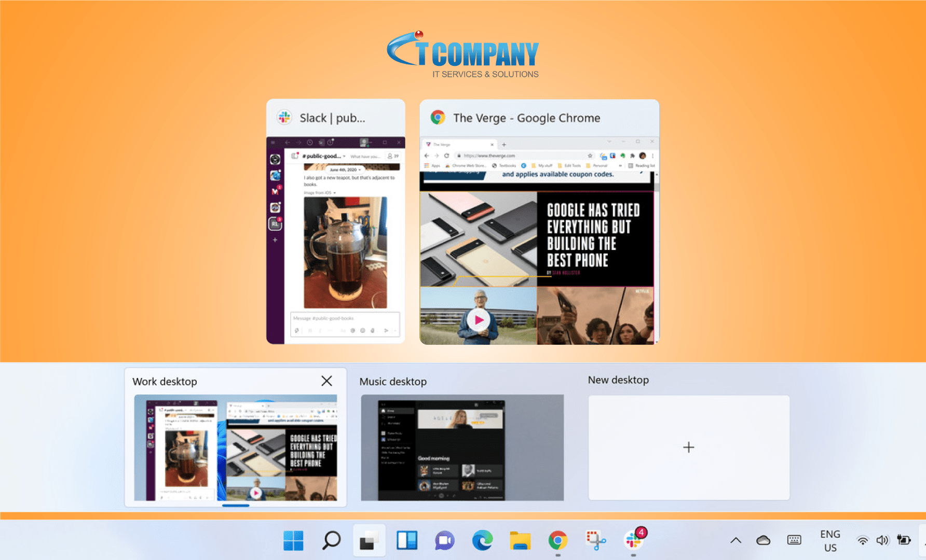Switch to Google Chrome in taskbar
The width and height of the screenshot is (926, 560).
click(558, 540)
